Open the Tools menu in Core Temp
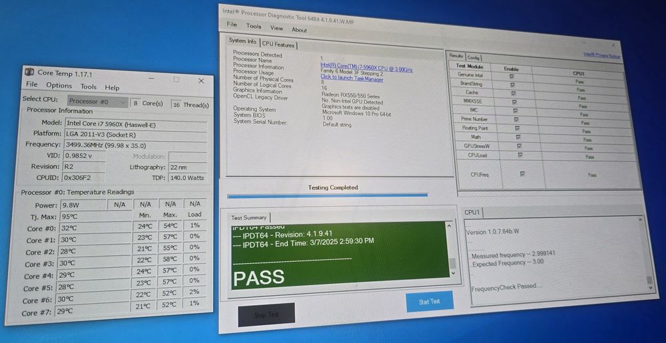666x343 pixels. pos(89,86)
